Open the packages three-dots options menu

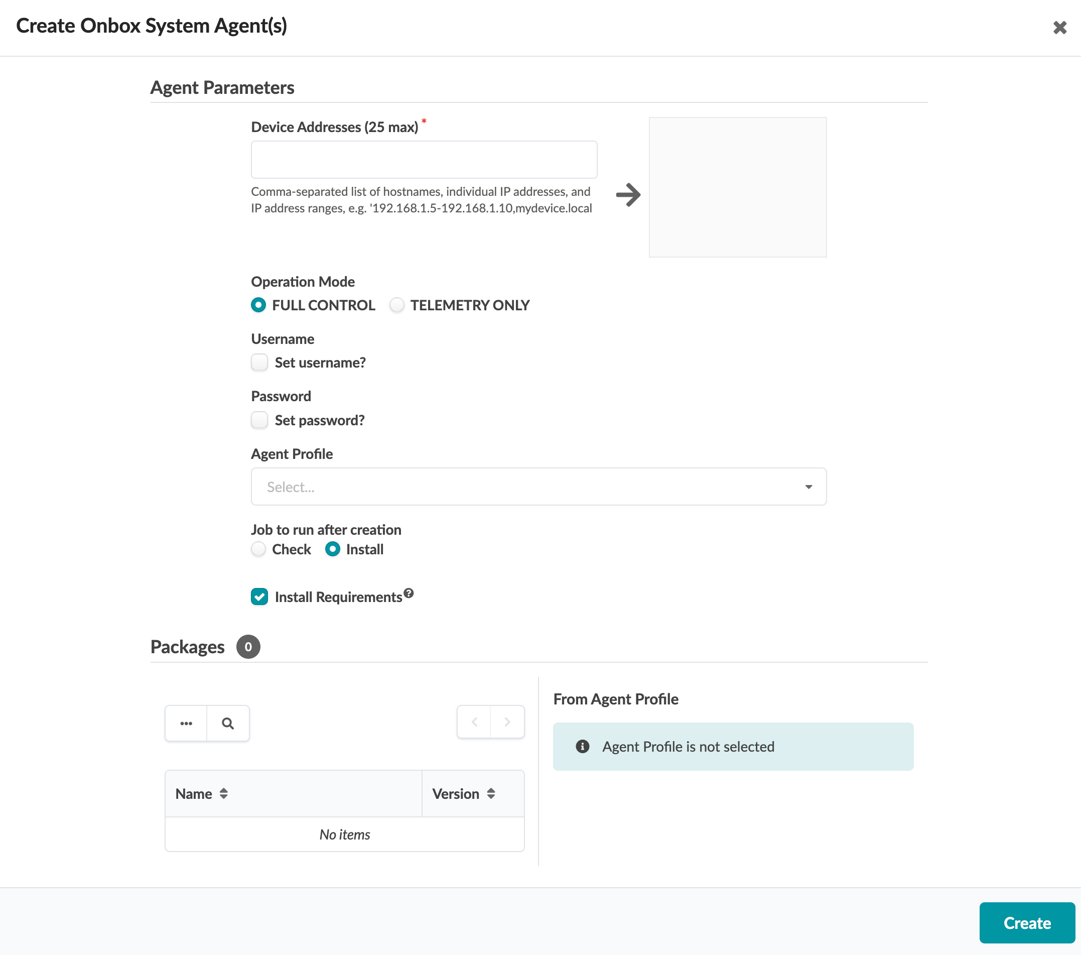tap(186, 723)
